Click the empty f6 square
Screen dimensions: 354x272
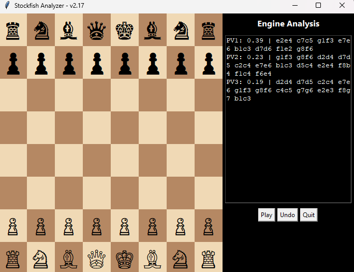pos(153,95)
